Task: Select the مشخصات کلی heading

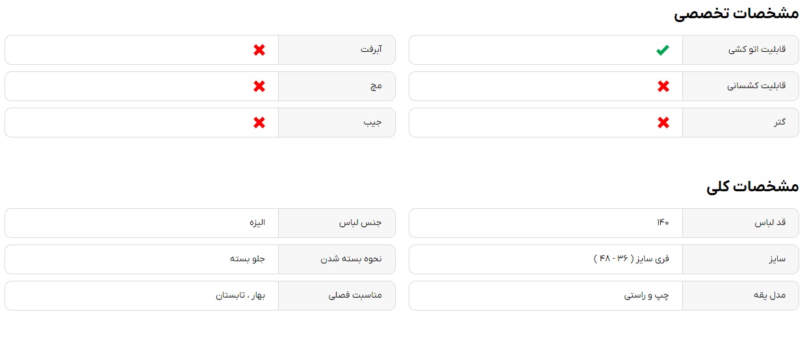Action: pos(752,187)
